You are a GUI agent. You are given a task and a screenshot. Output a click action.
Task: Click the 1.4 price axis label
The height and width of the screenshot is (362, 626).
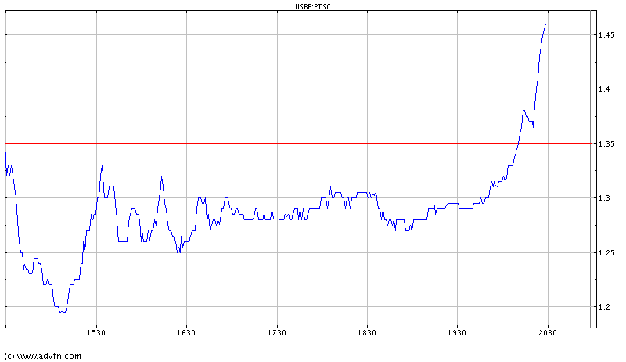[x=604, y=89]
